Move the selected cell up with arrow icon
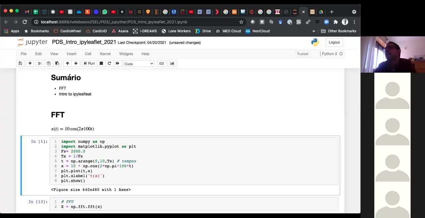Screen dimensions: 425x218 pyautogui.click(x=67, y=63)
